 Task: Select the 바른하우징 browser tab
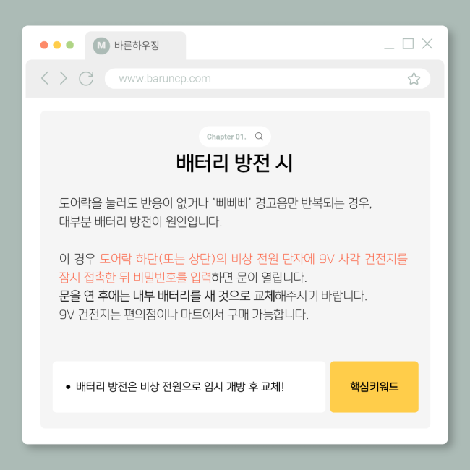tap(135, 46)
